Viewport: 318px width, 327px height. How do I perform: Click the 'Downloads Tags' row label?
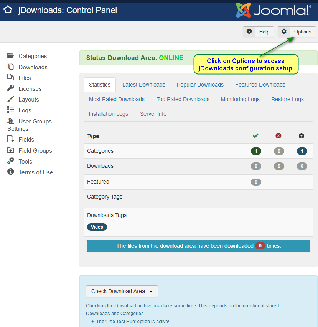(x=107, y=215)
